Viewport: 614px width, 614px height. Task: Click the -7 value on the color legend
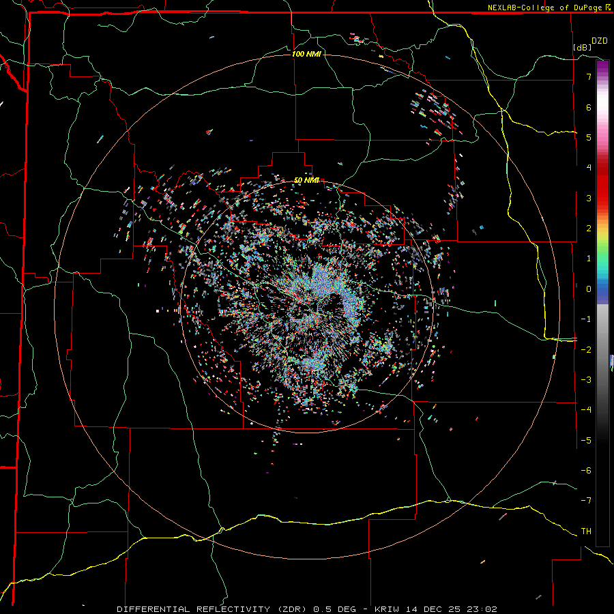click(x=586, y=501)
